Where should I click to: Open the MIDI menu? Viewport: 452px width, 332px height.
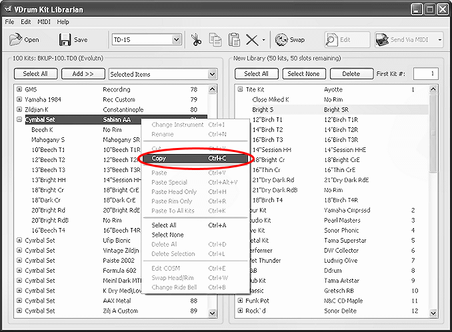click(x=44, y=22)
